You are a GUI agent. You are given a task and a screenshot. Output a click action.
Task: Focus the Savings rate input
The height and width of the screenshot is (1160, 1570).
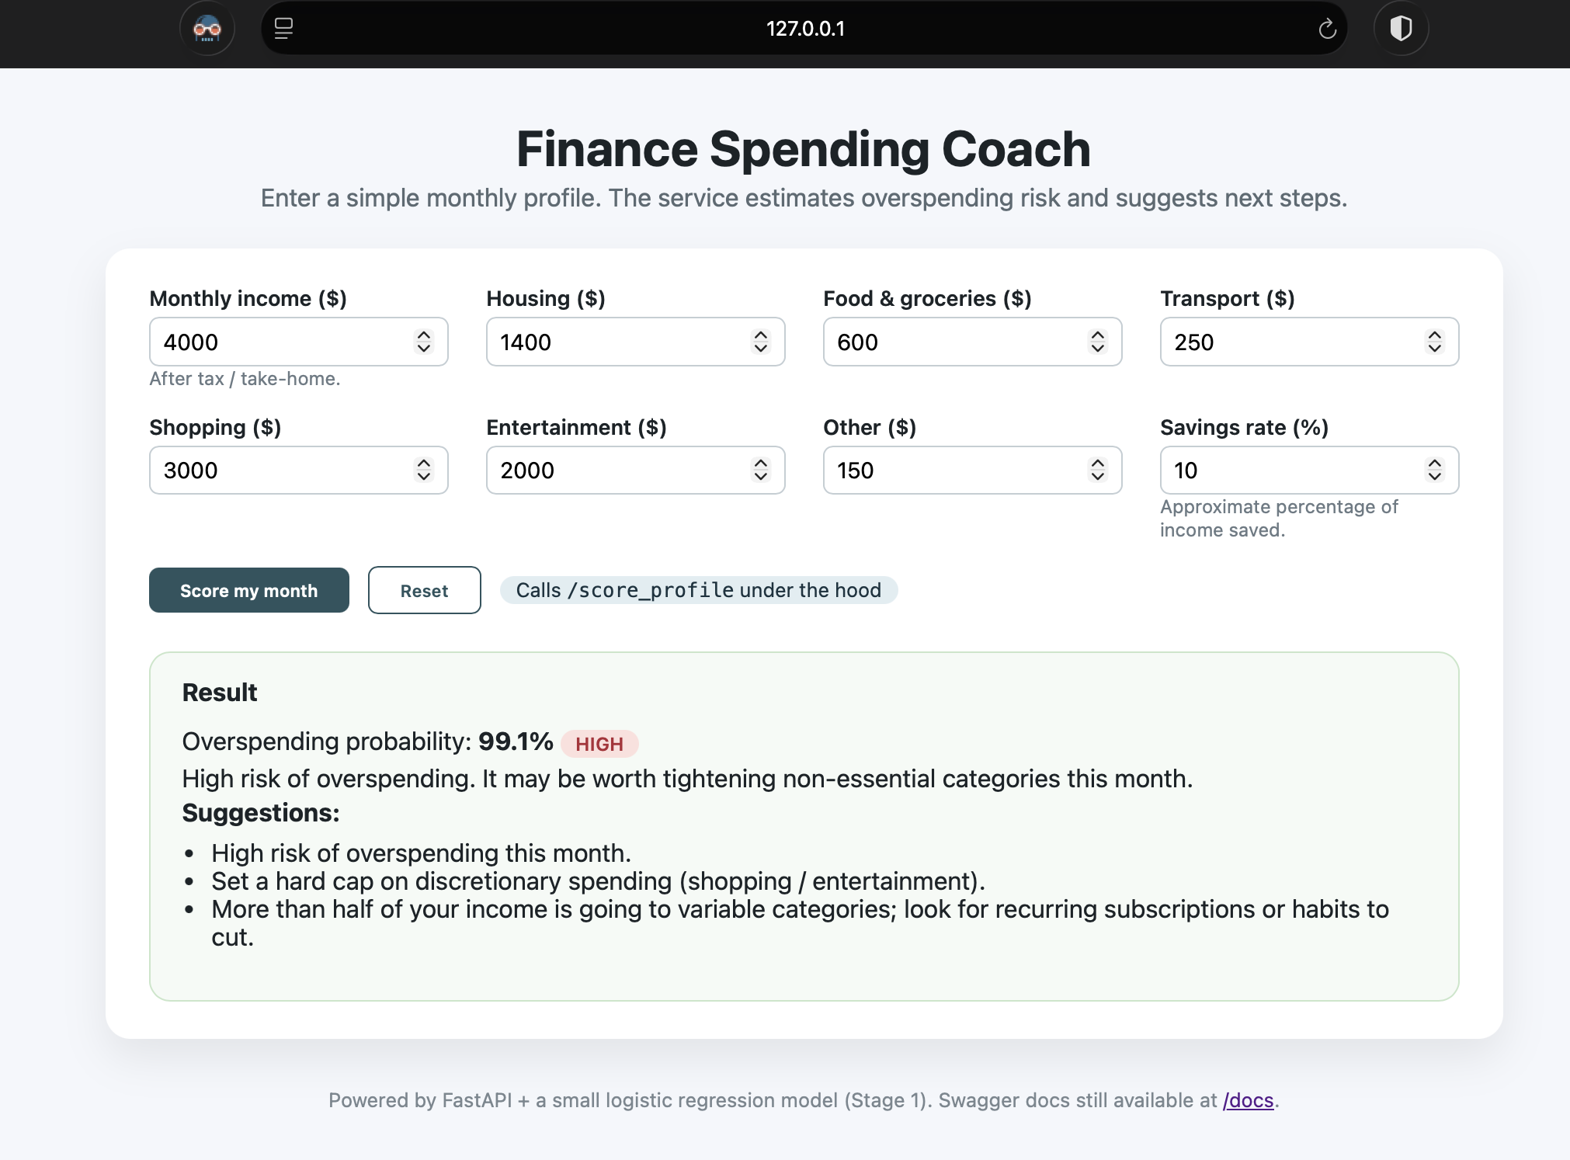(x=1273, y=470)
